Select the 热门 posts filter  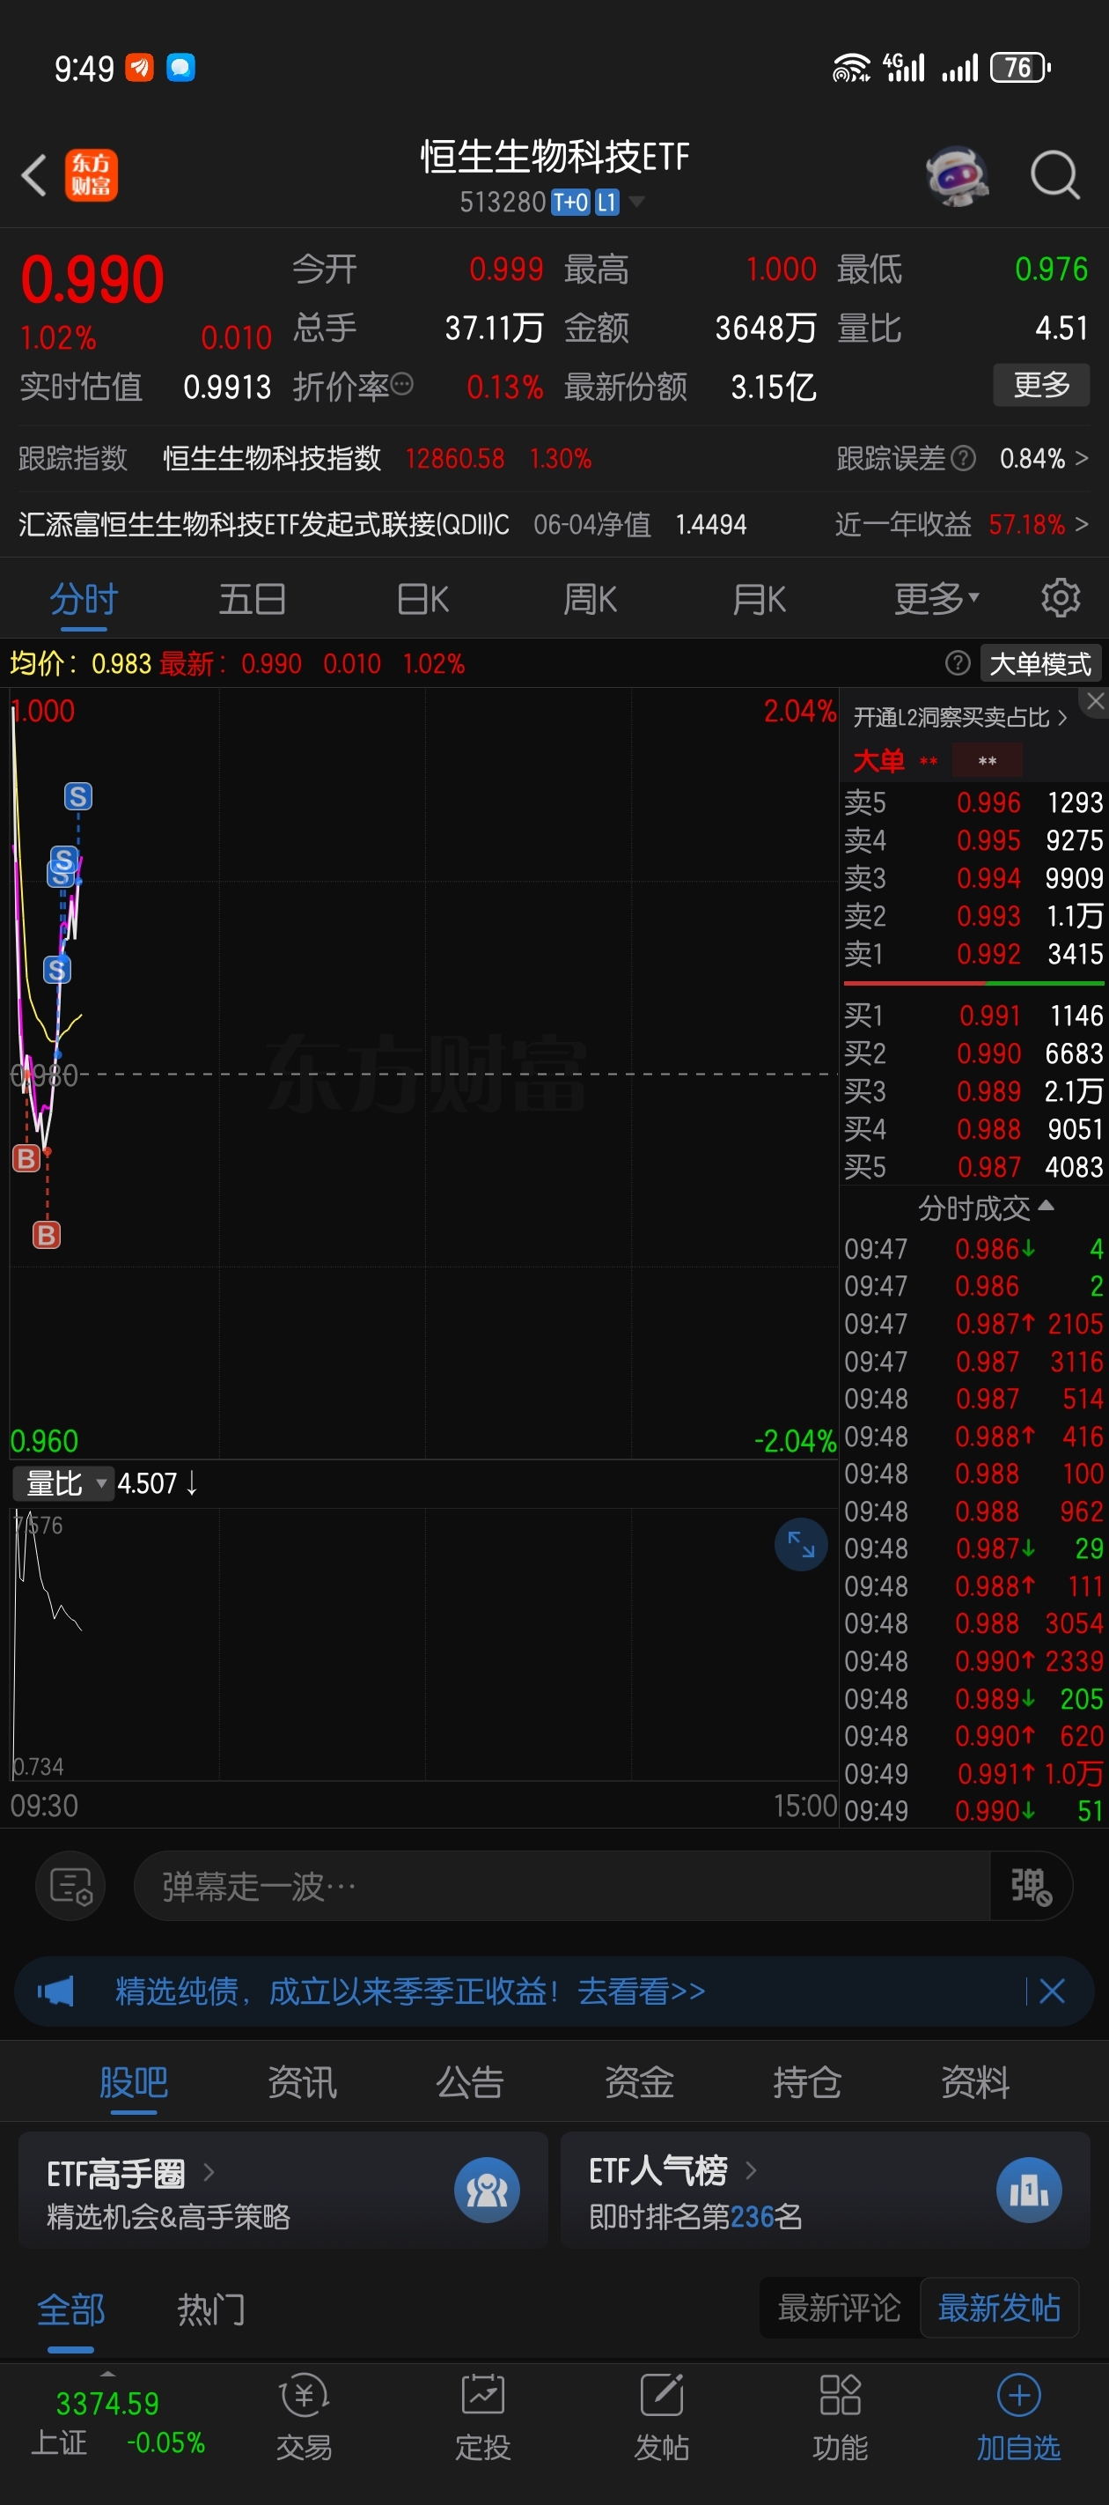[x=211, y=2309]
